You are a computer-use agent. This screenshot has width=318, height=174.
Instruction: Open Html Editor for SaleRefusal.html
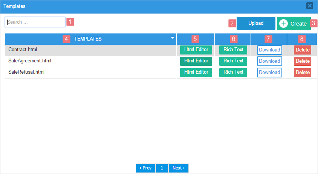tap(196, 72)
